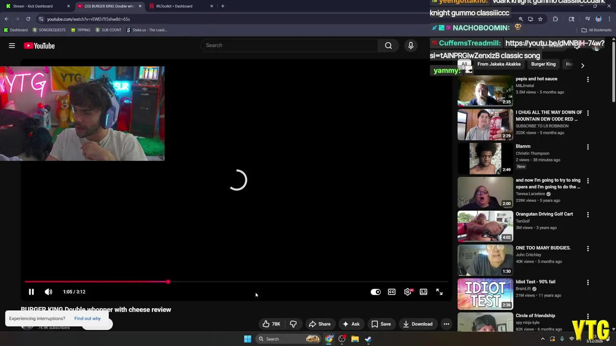Open the browser extensions puzzle icon
616x346 pixels.
555,19
